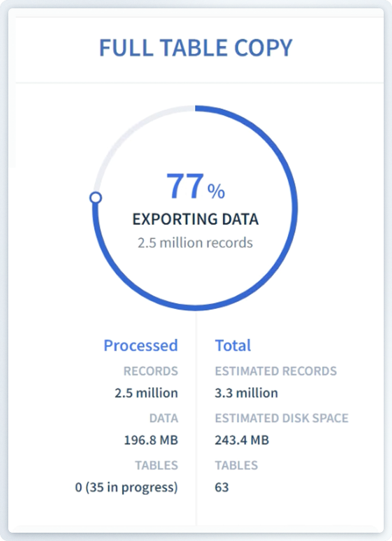
Task: Click the ESTIMATED RECORDS label
Action: (x=275, y=371)
